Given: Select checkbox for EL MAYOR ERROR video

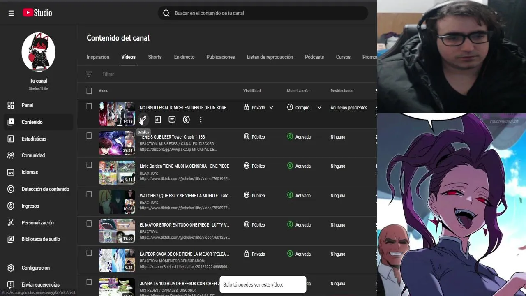Looking at the screenshot, I should tap(89, 224).
